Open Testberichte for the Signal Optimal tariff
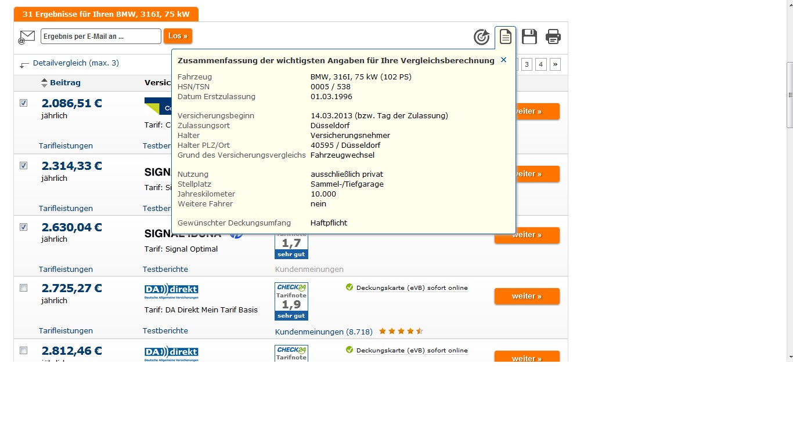Screen dimensions: 793x422 [165, 270]
